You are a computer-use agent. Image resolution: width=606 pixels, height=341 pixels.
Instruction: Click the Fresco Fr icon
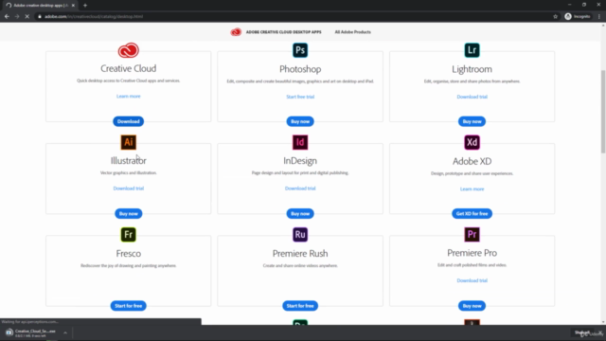129,234
